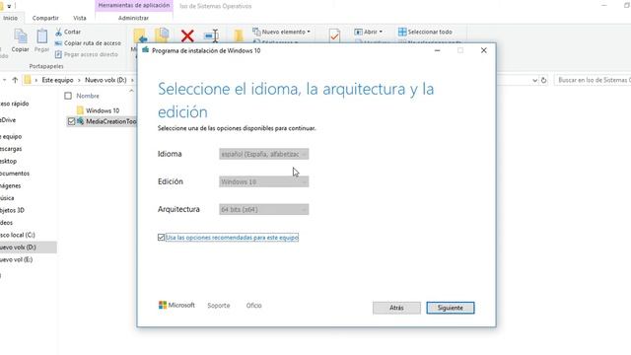Click the copy-to documents icon in ribbon
Screen dimensions: 631x355
click(162, 35)
